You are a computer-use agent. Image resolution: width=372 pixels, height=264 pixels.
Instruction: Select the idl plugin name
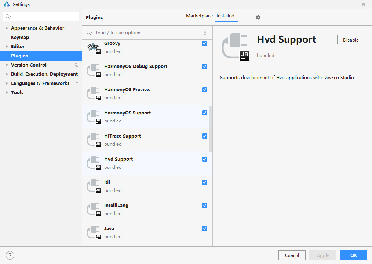[x=107, y=182]
